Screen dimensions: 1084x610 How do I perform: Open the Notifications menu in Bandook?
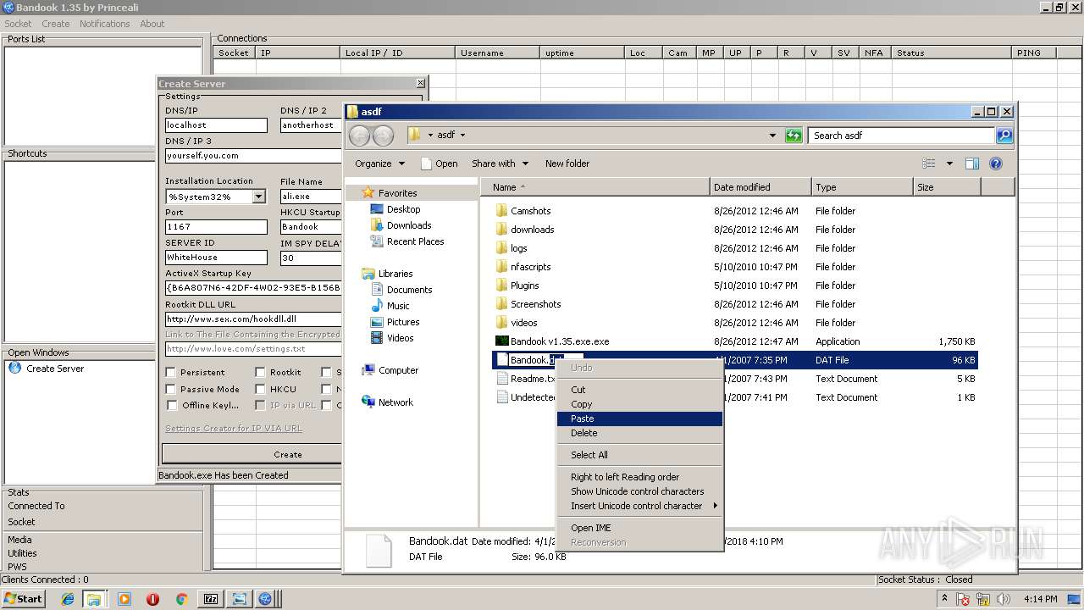105,24
